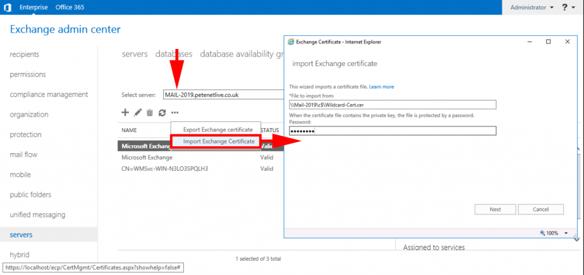
Task: Click the zoom magnifier icon in status bar
Action: [542, 233]
